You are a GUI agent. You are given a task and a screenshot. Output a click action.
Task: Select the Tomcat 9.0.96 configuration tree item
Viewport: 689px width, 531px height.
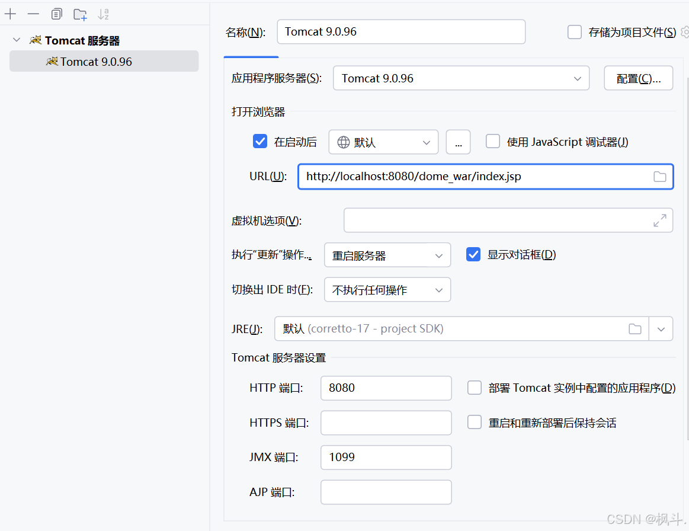coord(104,62)
